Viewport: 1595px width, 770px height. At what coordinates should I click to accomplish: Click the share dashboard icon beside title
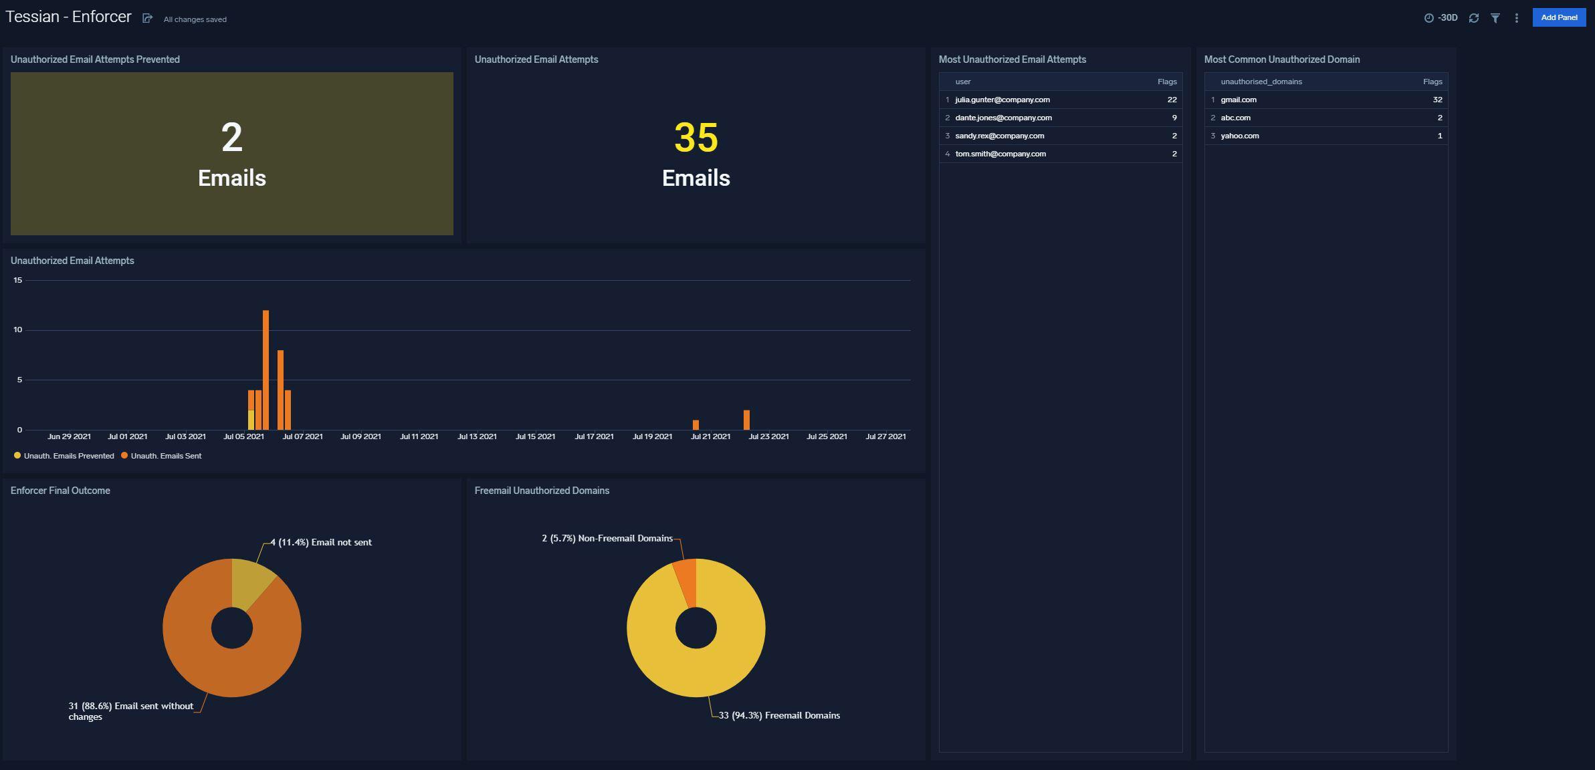[x=147, y=19]
